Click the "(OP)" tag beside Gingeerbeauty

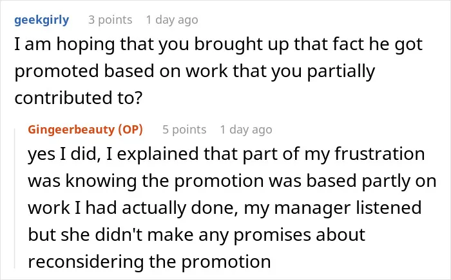(131, 130)
